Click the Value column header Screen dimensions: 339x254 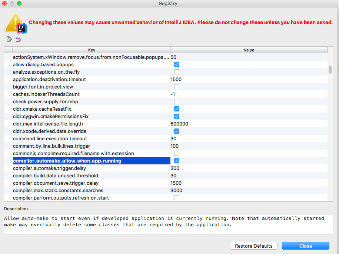(249, 50)
